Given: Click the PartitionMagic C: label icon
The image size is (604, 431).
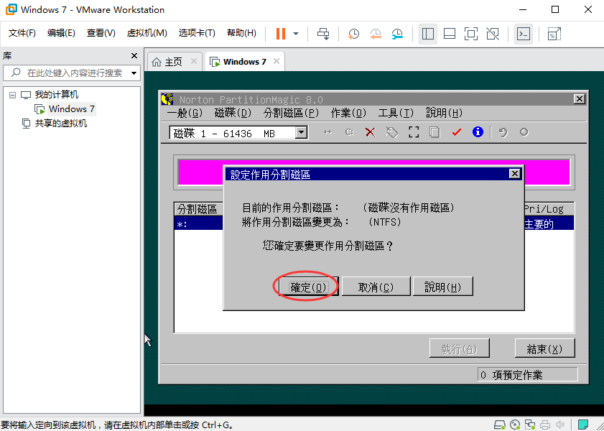Looking at the screenshot, I should point(349,132).
